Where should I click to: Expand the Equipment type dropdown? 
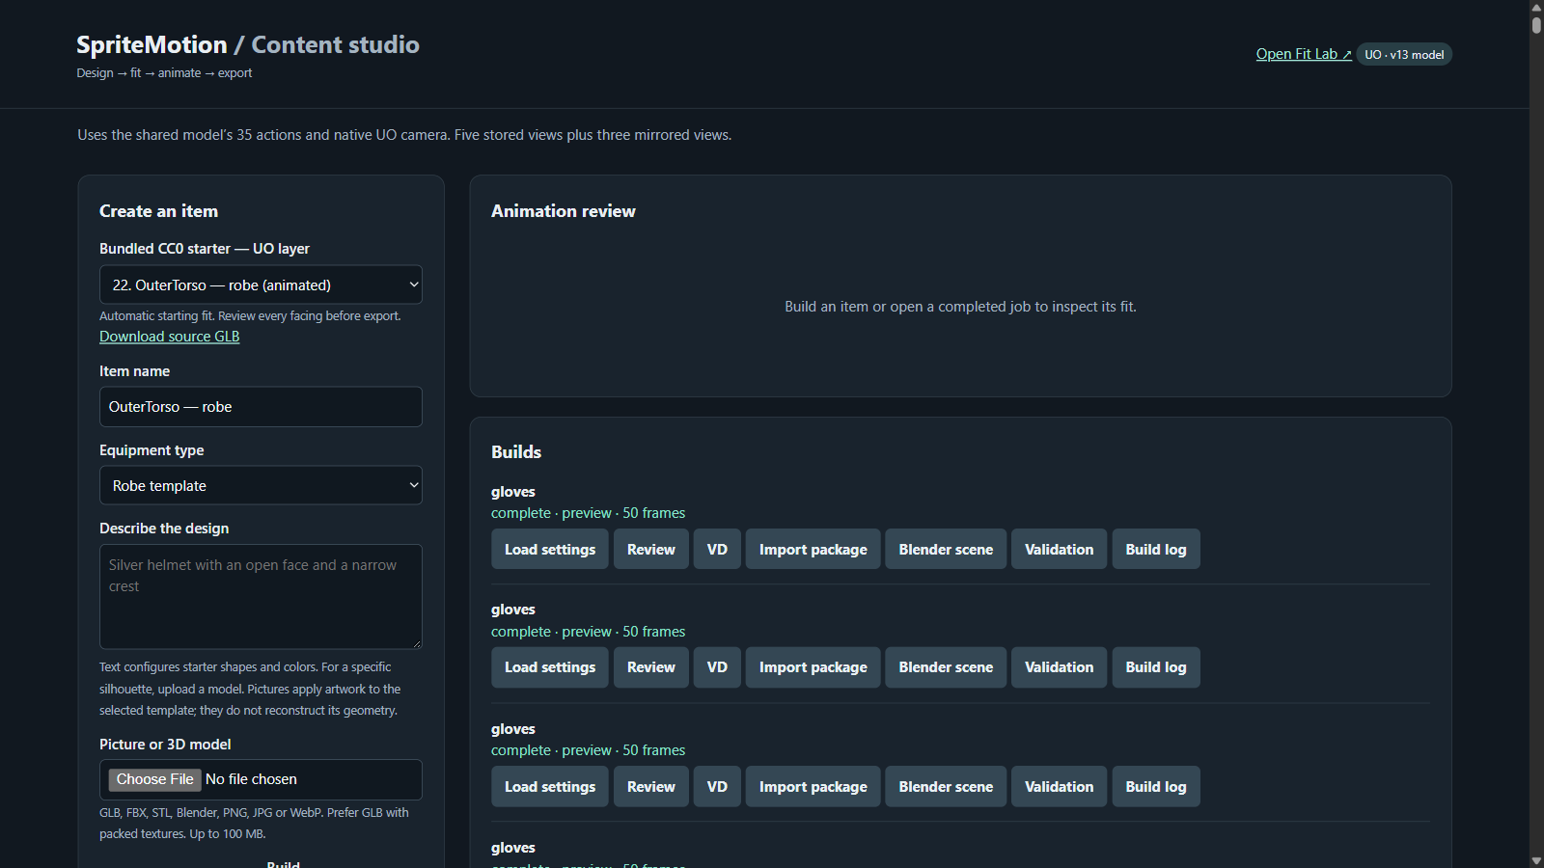[x=261, y=485]
